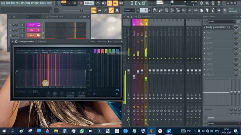Open the pattern selector dropdown showing (none)
This screenshot has height=135, width=241.
pyautogui.click(x=129, y=10)
